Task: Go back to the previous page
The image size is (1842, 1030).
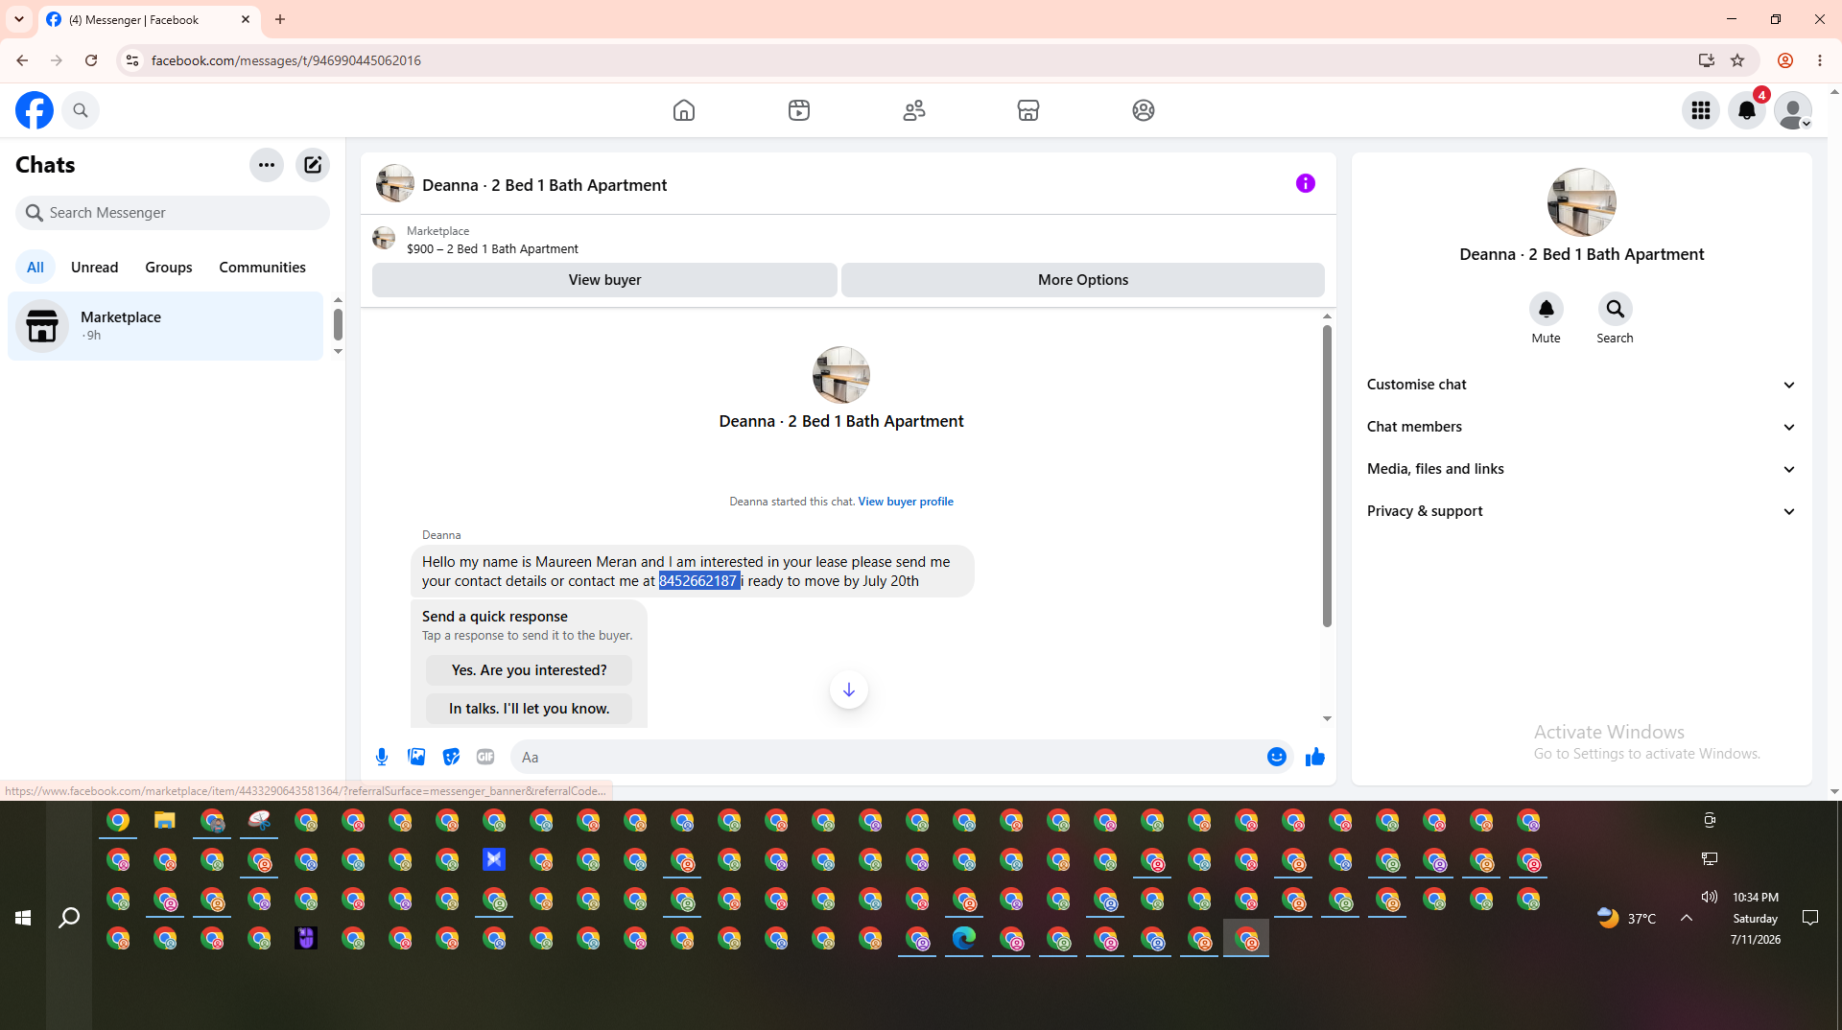Action: coord(22,60)
